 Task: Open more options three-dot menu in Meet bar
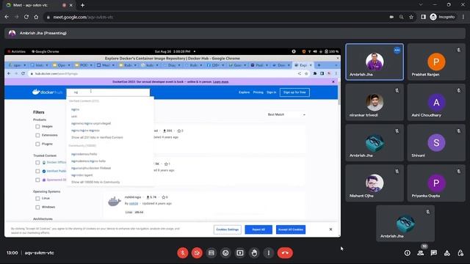click(269, 253)
